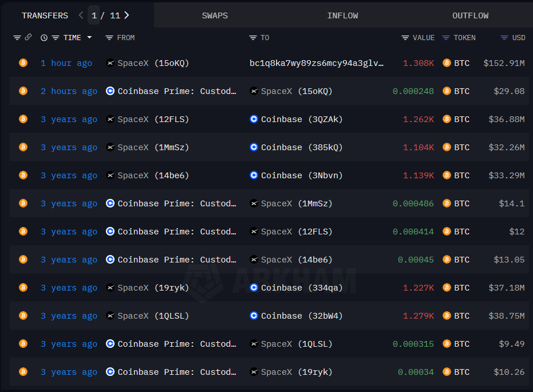Switch to the OUTFLOW tab
This screenshot has width=533, height=392.
point(470,15)
